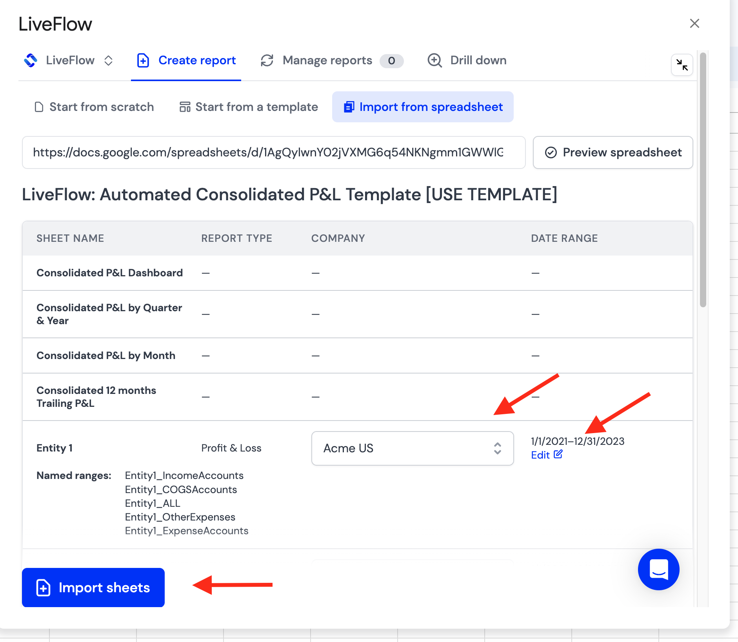Click the Consolidated P&L by Quarter & Year name
The image size is (738, 642).
pyautogui.click(x=109, y=314)
